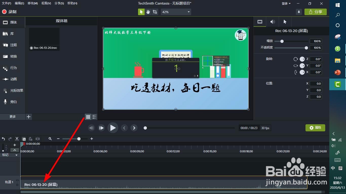Open the 行为 behaviors panel
The image size is (346, 194).
(x=12, y=68)
